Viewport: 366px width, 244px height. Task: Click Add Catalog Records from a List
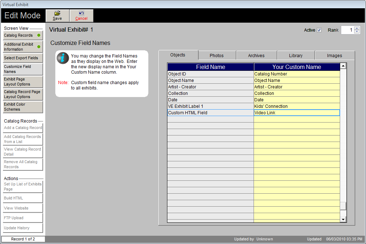point(23,139)
